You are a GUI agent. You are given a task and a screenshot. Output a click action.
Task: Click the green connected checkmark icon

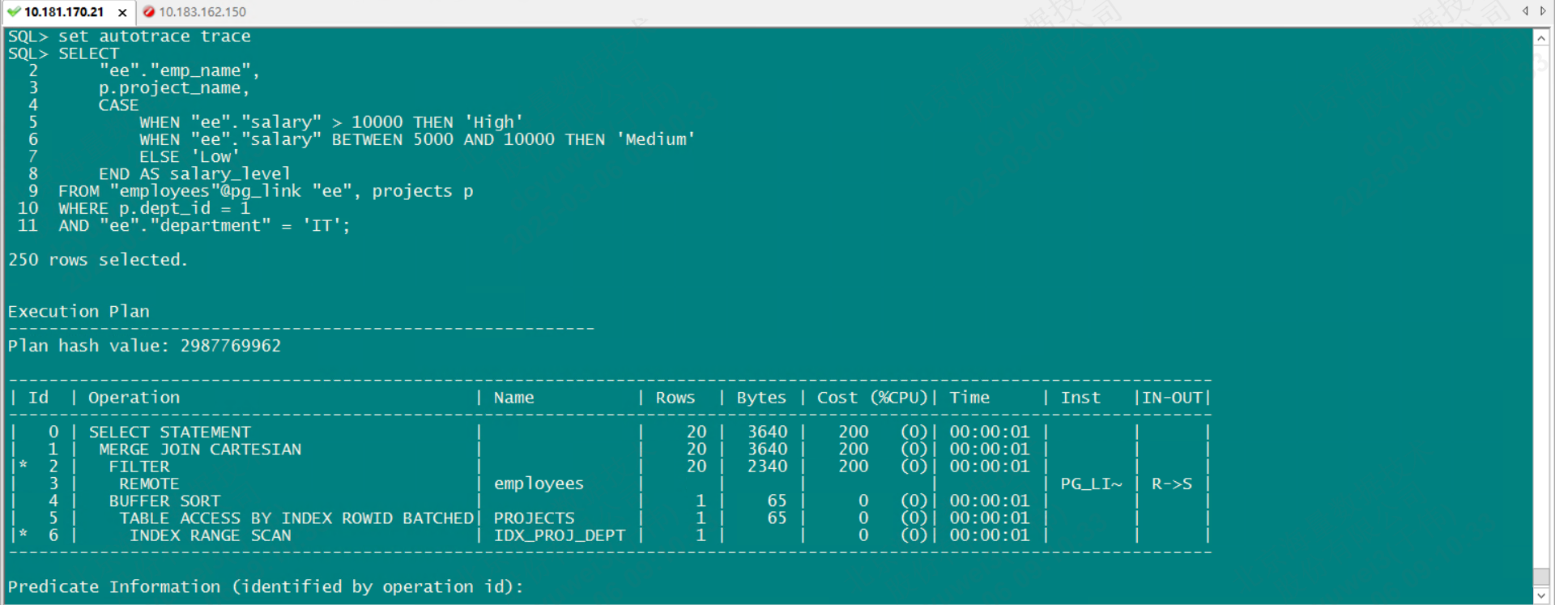(14, 12)
